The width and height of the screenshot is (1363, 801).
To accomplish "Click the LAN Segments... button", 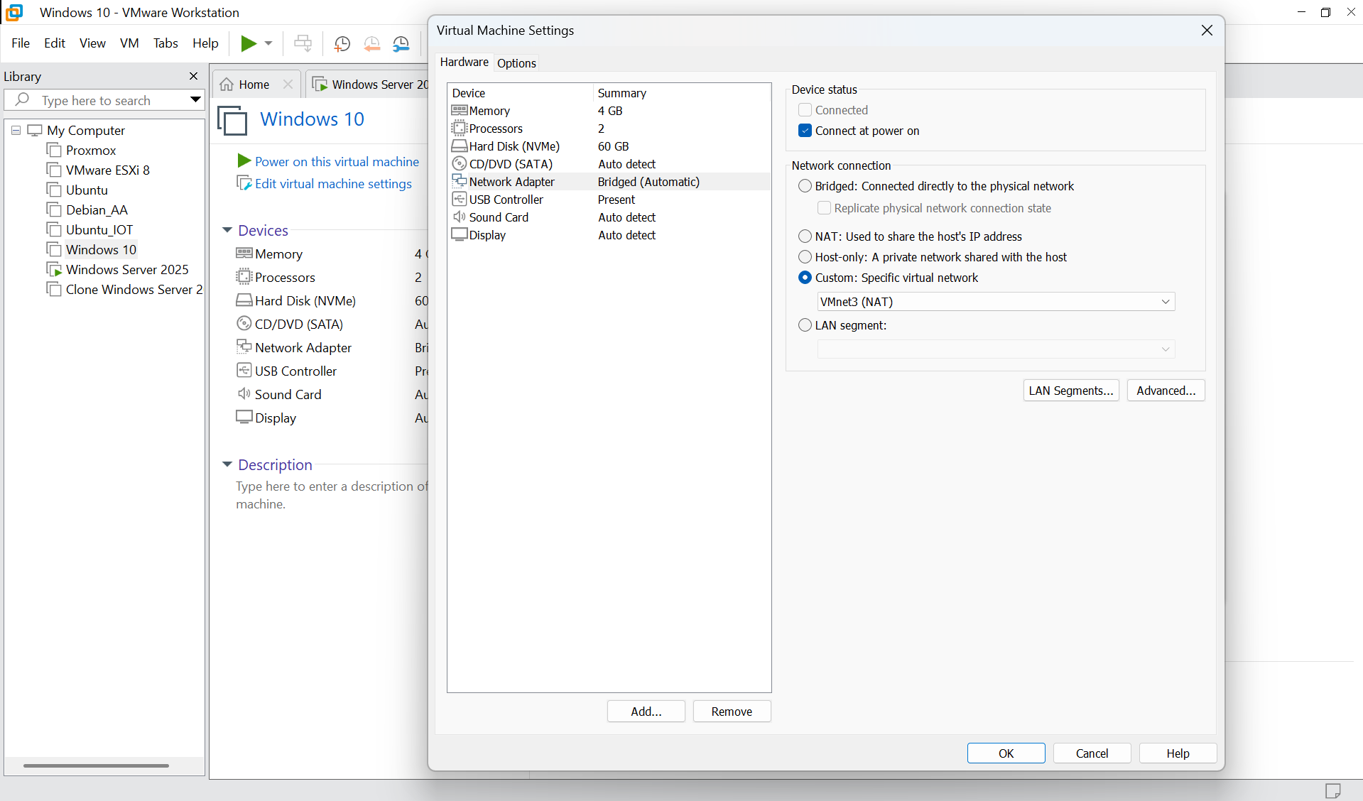I will (x=1071, y=391).
